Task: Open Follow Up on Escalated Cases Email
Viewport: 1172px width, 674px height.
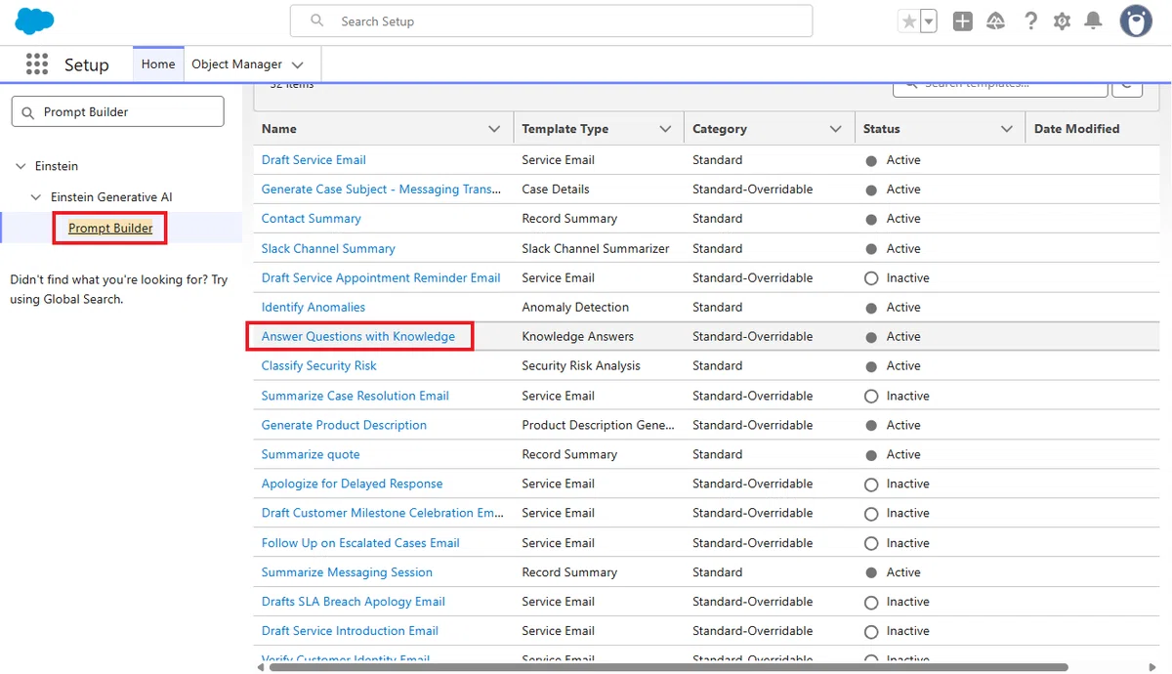Action: tap(360, 544)
